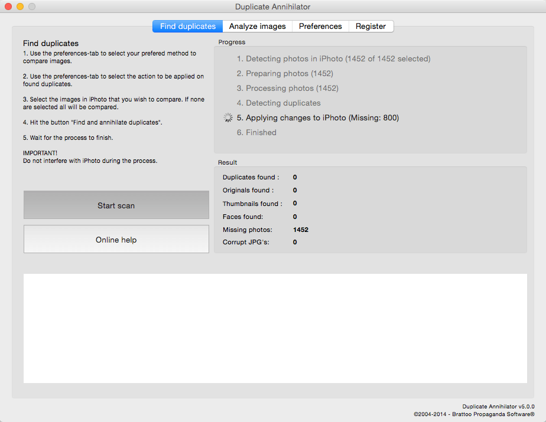Open the Analyze images tab
The image size is (546, 422).
coord(257,27)
